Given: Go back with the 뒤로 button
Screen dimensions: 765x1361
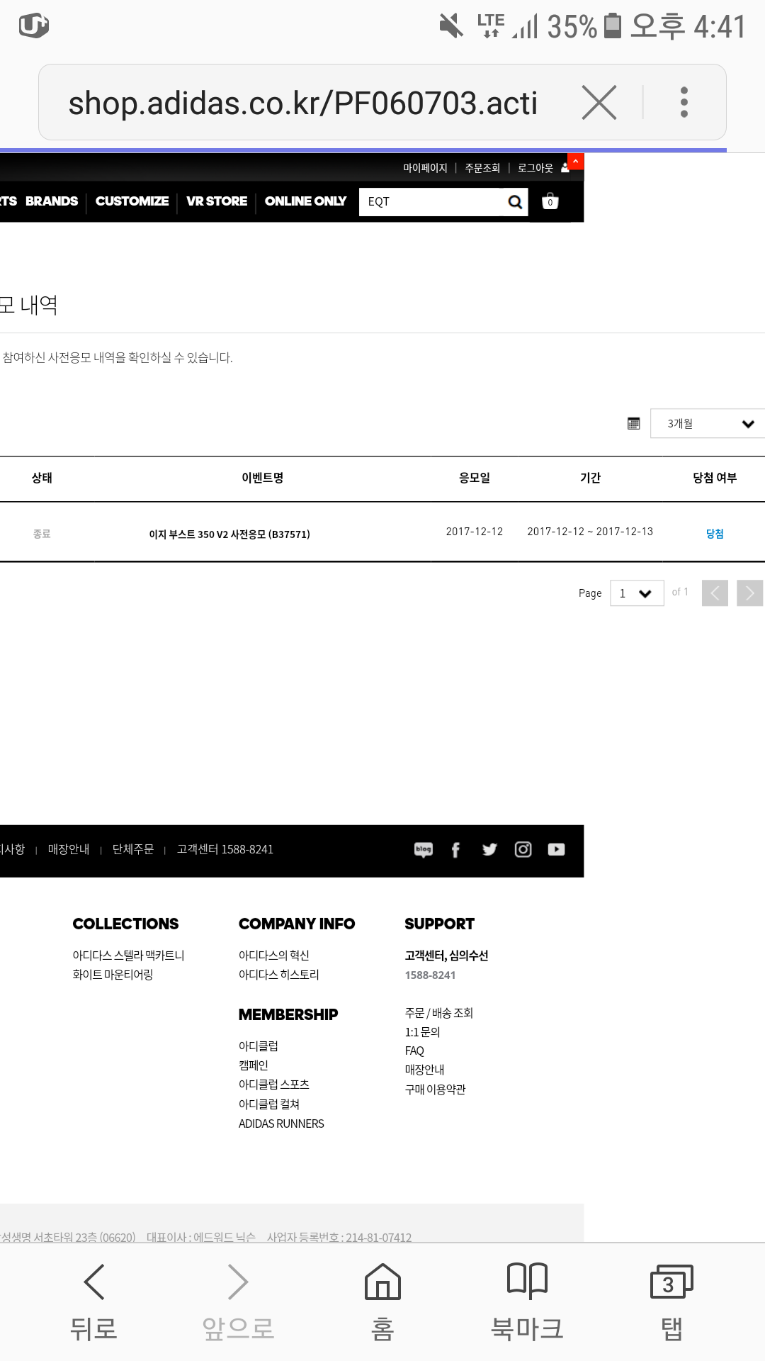Looking at the screenshot, I should pos(93,1303).
